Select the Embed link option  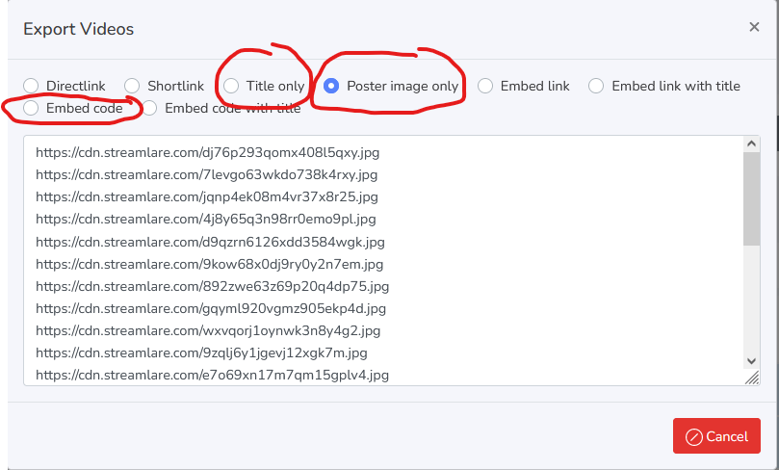pyautogui.click(x=485, y=86)
